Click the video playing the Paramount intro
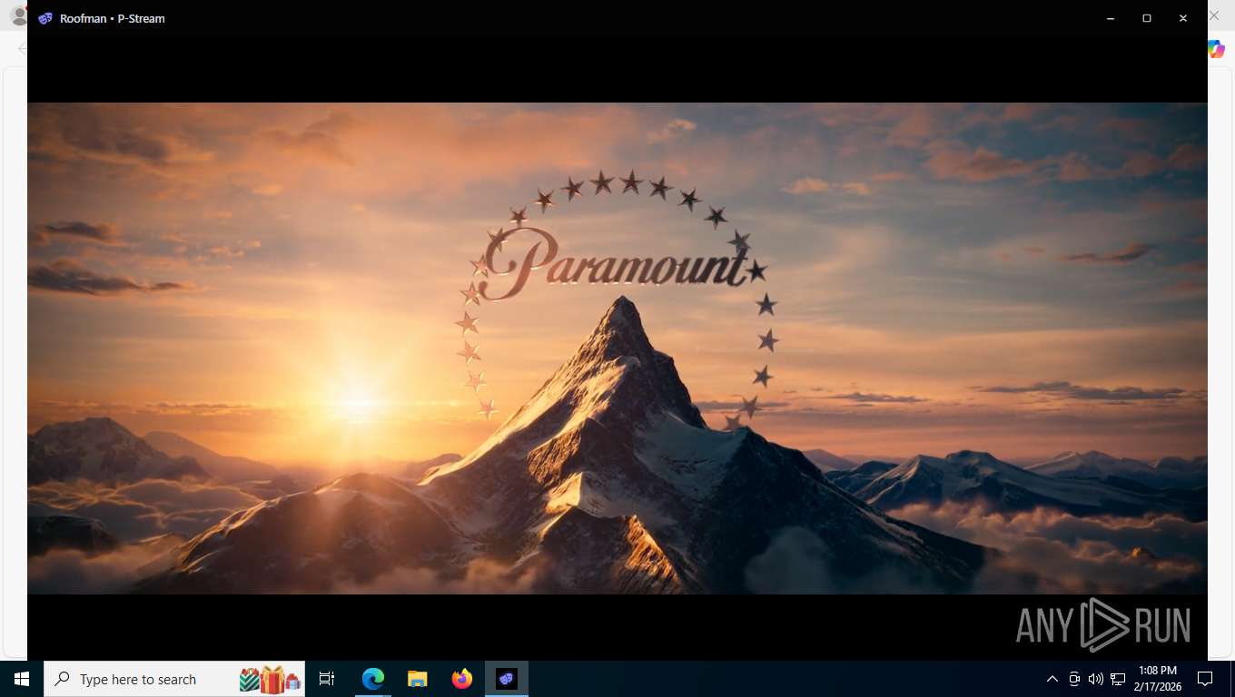 coord(617,348)
